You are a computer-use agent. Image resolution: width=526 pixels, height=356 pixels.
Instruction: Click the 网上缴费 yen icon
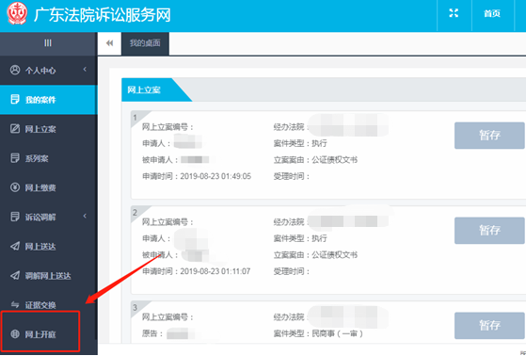[x=15, y=187]
